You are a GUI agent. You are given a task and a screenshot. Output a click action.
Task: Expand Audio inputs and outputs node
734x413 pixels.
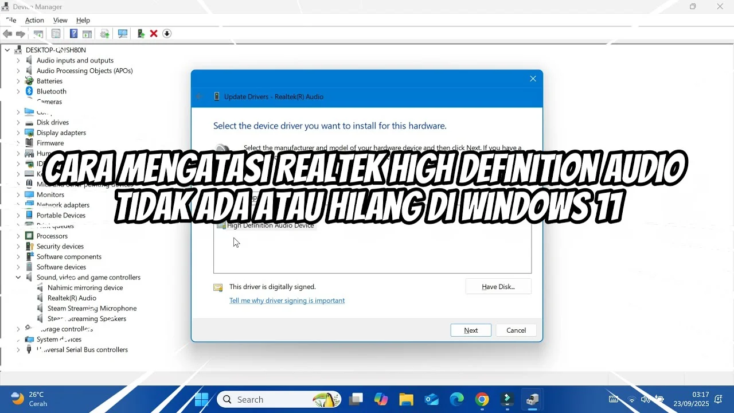pos(18,60)
